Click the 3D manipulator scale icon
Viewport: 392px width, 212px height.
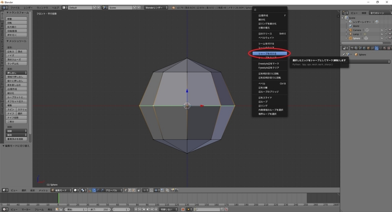pyautogui.click(x=102, y=190)
